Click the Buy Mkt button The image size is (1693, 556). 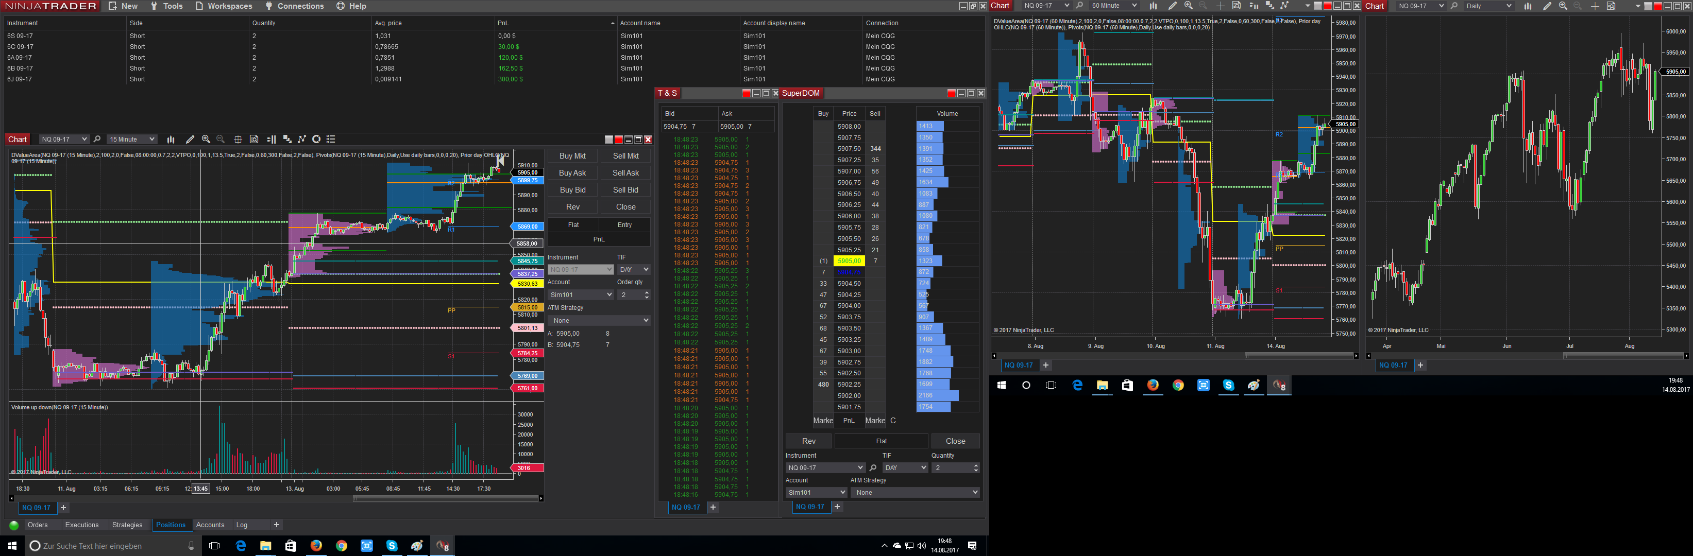[x=572, y=156]
